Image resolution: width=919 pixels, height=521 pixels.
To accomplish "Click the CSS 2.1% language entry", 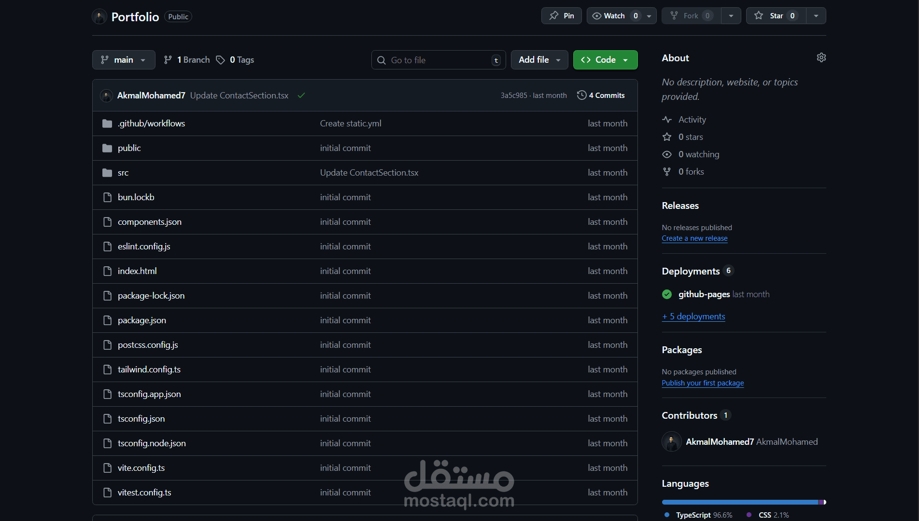I will [x=768, y=515].
